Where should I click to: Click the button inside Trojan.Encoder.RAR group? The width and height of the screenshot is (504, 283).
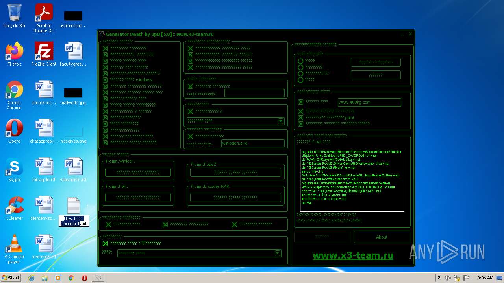point(235,198)
